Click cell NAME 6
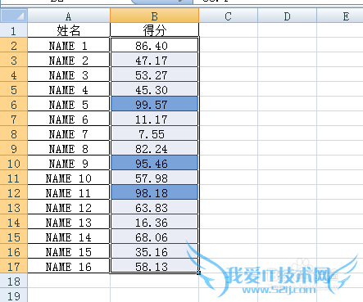The image size is (363, 302). [x=69, y=119]
